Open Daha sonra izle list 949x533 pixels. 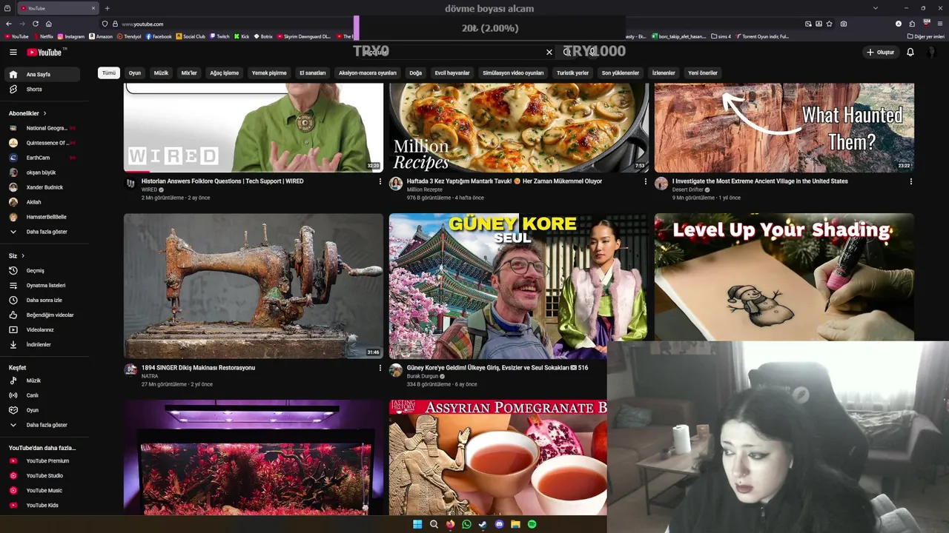coord(41,300)
